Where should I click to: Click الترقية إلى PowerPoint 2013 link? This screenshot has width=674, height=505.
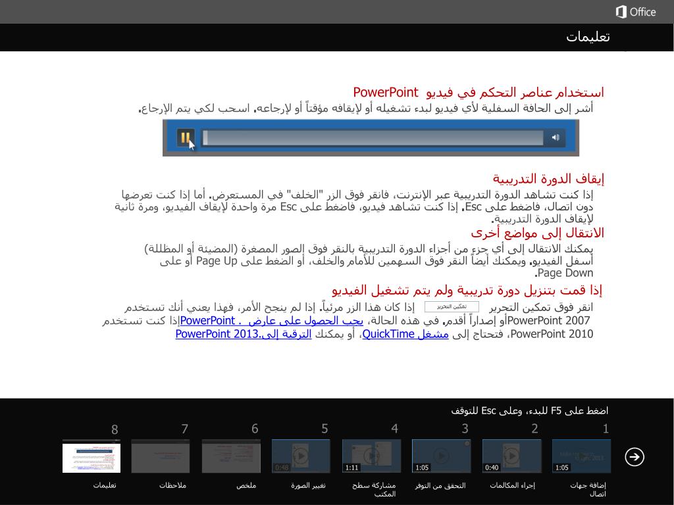click(x=244, y=333)
